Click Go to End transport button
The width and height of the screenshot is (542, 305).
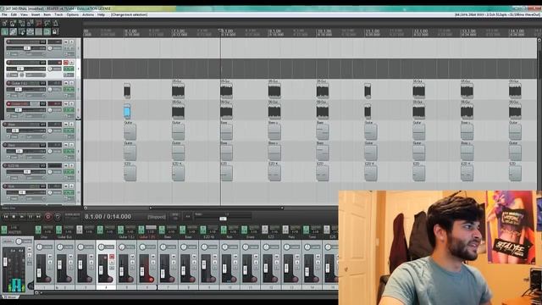click(38, 217)
